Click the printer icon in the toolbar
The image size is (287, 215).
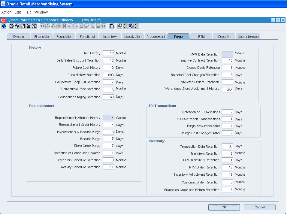coord(29,26)
